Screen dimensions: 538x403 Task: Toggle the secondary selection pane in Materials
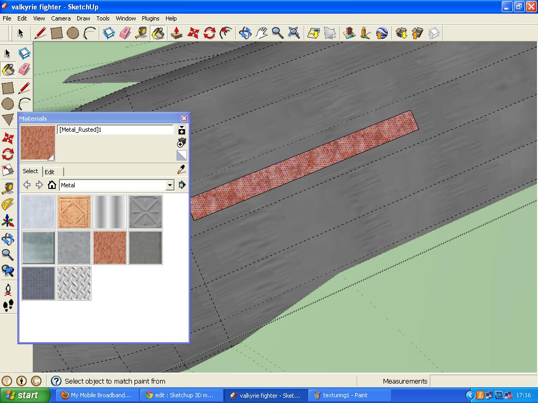pos(181,155)
